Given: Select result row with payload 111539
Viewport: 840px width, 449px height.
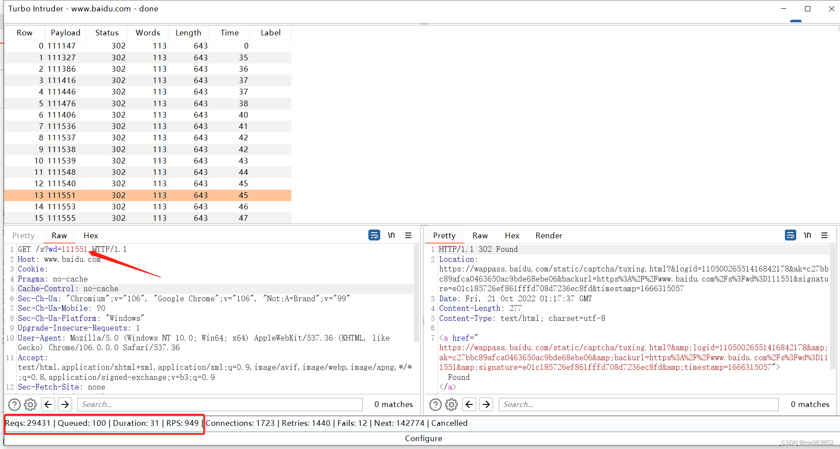Looking at the screenshot, I should 148,160.
